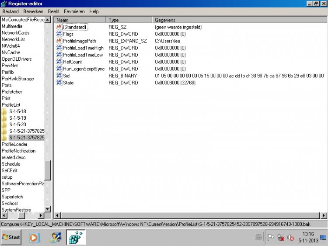Click the Register-editor taskbar button
This screenshot has height=246, width=328.
coord(76,237)
